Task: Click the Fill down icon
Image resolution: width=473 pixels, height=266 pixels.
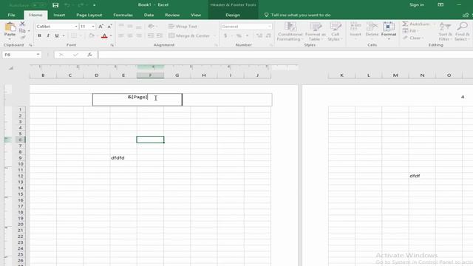Action: coord(405,31)
